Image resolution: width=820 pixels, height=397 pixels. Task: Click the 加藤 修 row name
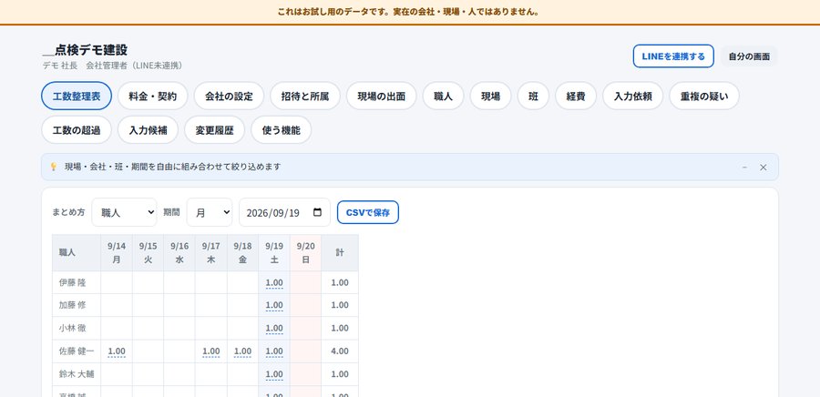point(73,305)
